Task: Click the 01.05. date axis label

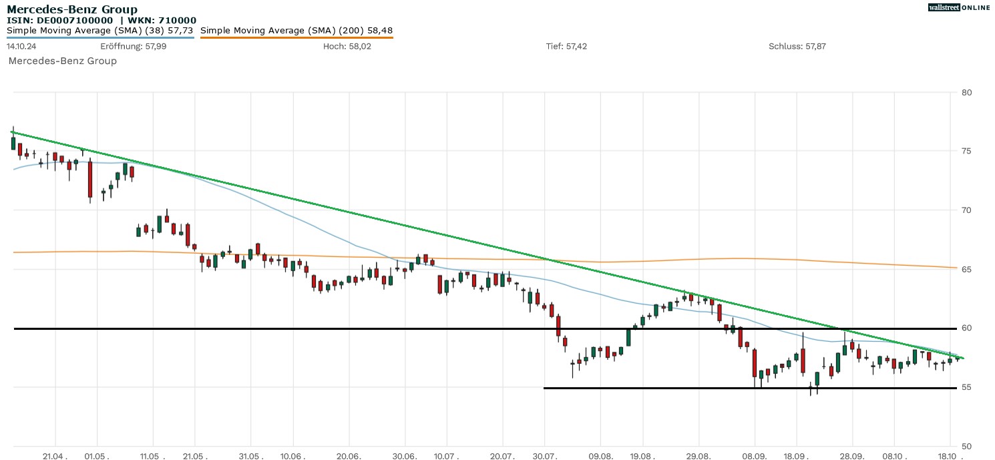Action: coord(97,457)
